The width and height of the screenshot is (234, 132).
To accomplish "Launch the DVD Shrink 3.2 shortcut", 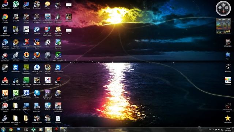I will [5, 119].
